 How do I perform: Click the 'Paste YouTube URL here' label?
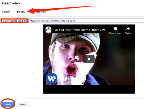15,21
